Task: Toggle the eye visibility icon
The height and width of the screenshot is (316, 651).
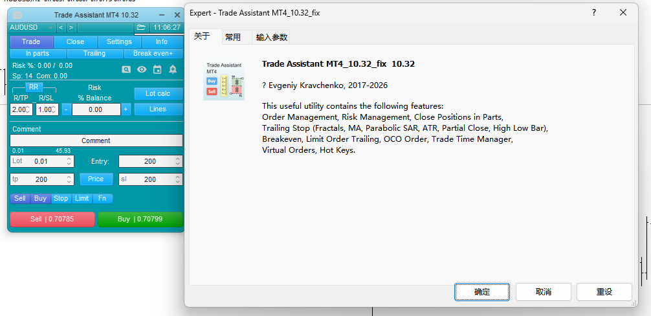Action: click(x=142, y=69)
